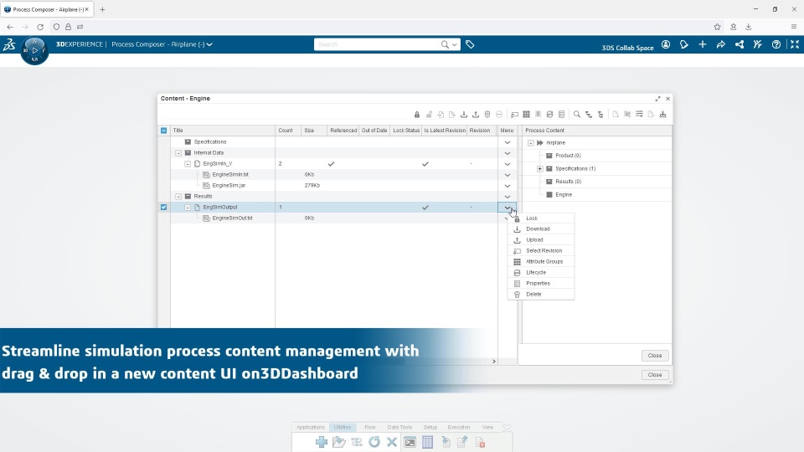Collapse the EngSimOutput tree node
Screen dimensions: 804x452
pyautogui.click(x=188, y=207)
